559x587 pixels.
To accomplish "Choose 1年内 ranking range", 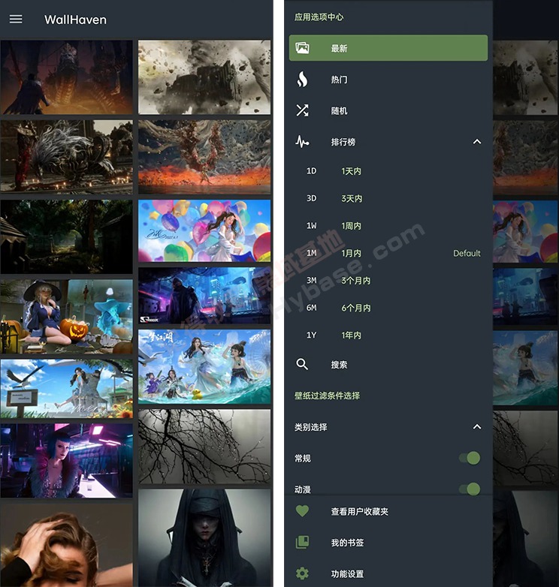I will [388, 335].
